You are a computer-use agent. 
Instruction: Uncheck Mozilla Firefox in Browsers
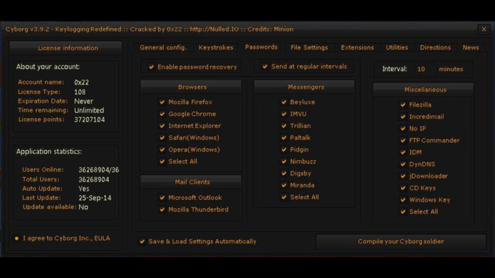tap(162, 102)
